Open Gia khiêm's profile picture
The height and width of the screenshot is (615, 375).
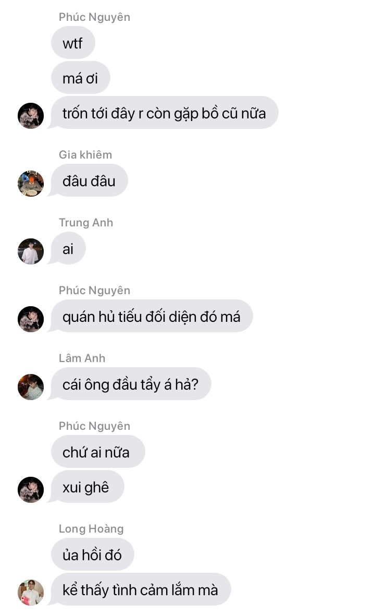click(x=31, y=184)
